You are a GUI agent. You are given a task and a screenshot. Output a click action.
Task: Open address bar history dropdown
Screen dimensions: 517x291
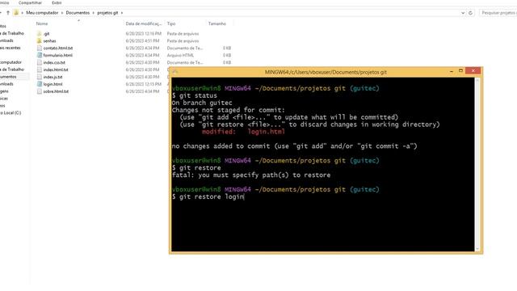tap(463, 13)
